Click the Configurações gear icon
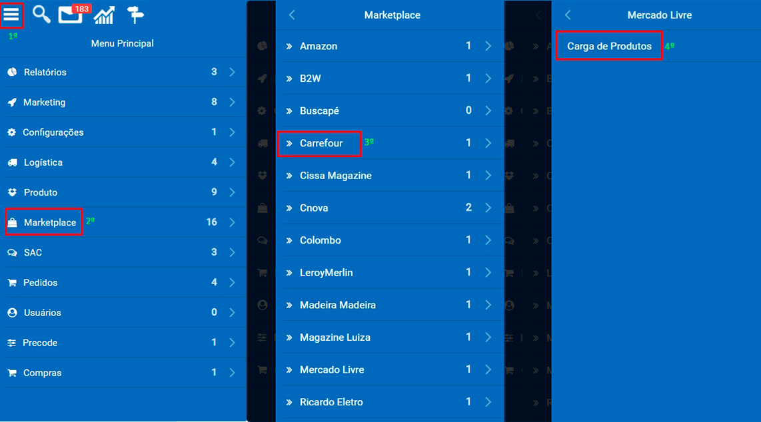The width and height of the screenshot is (761, 422). pyautogui.click(x=11, y=132)
